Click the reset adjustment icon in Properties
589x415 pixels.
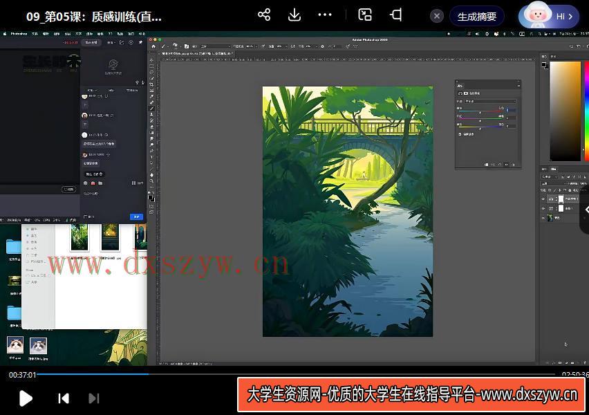(x=500, y=165)
